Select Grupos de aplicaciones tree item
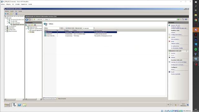This screenshot has height=112, width=199. pyautogui.click(x=36, y=30)
